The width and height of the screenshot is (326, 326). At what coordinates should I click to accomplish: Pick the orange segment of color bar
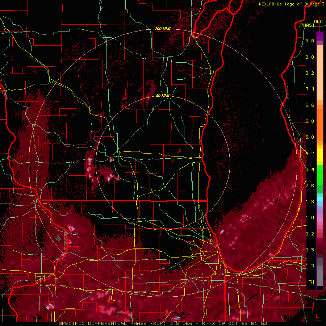(320, 125)
